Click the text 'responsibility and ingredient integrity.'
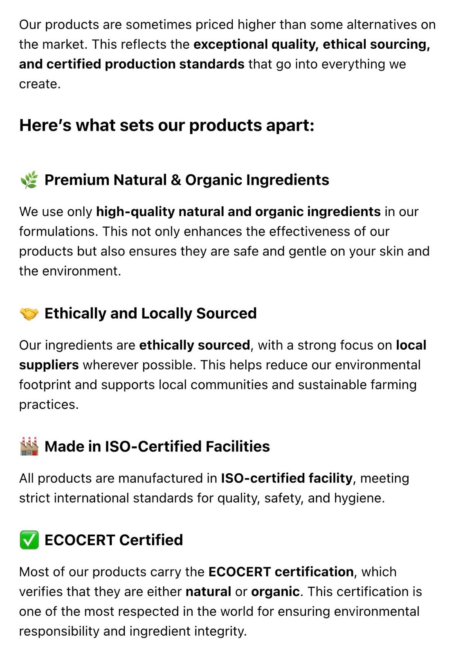 (x=133, y=631)
